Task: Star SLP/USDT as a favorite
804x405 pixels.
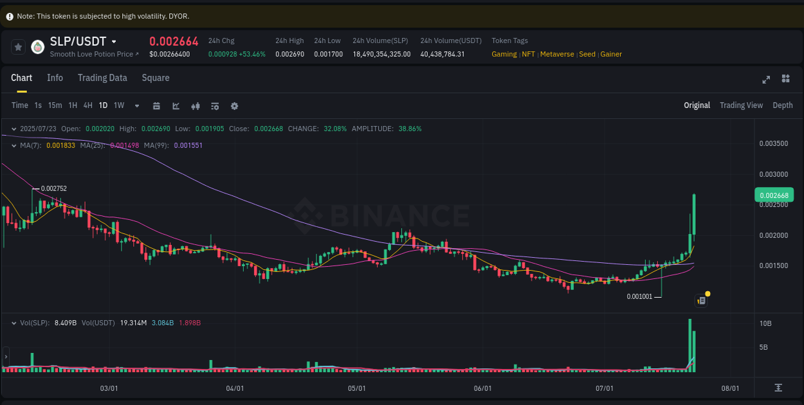Action: [18, 46]
